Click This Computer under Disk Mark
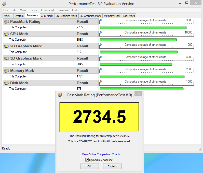 pyautogui.click(x=18, y=89)
